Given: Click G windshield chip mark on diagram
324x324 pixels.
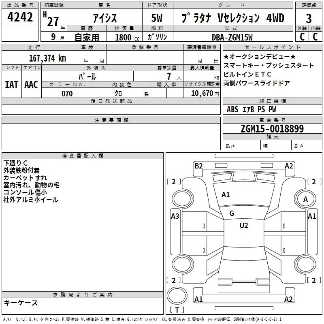Looking at the screenshot, I should [232, 213].
